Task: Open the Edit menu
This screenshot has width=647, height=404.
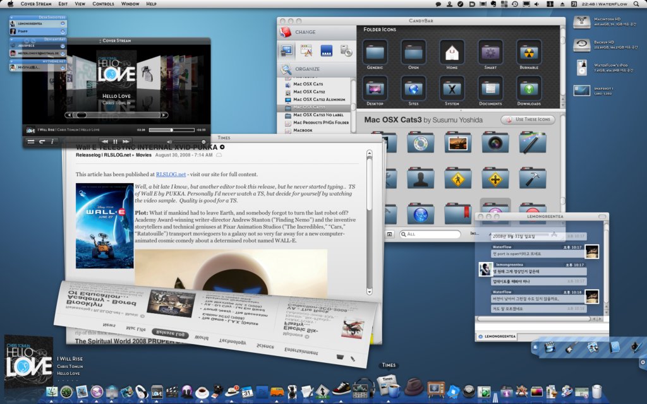Action: tap(63, 4)
